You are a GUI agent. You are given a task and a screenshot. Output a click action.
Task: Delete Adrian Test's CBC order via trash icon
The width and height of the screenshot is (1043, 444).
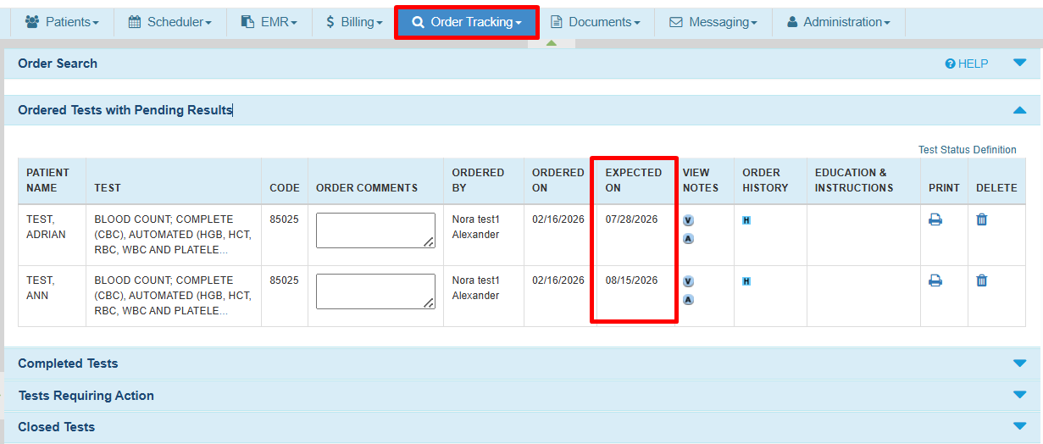[982, 219]
